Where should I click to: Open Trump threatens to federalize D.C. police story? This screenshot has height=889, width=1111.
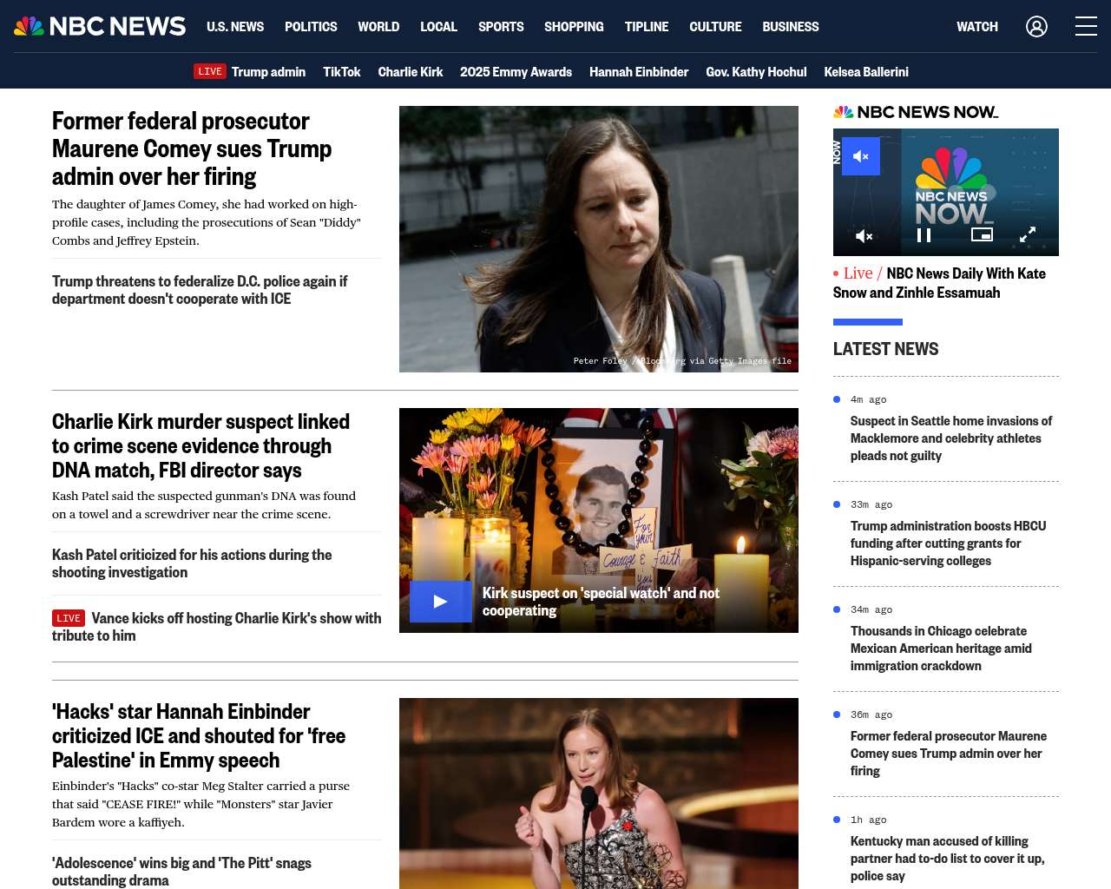(x=200, y=290)
